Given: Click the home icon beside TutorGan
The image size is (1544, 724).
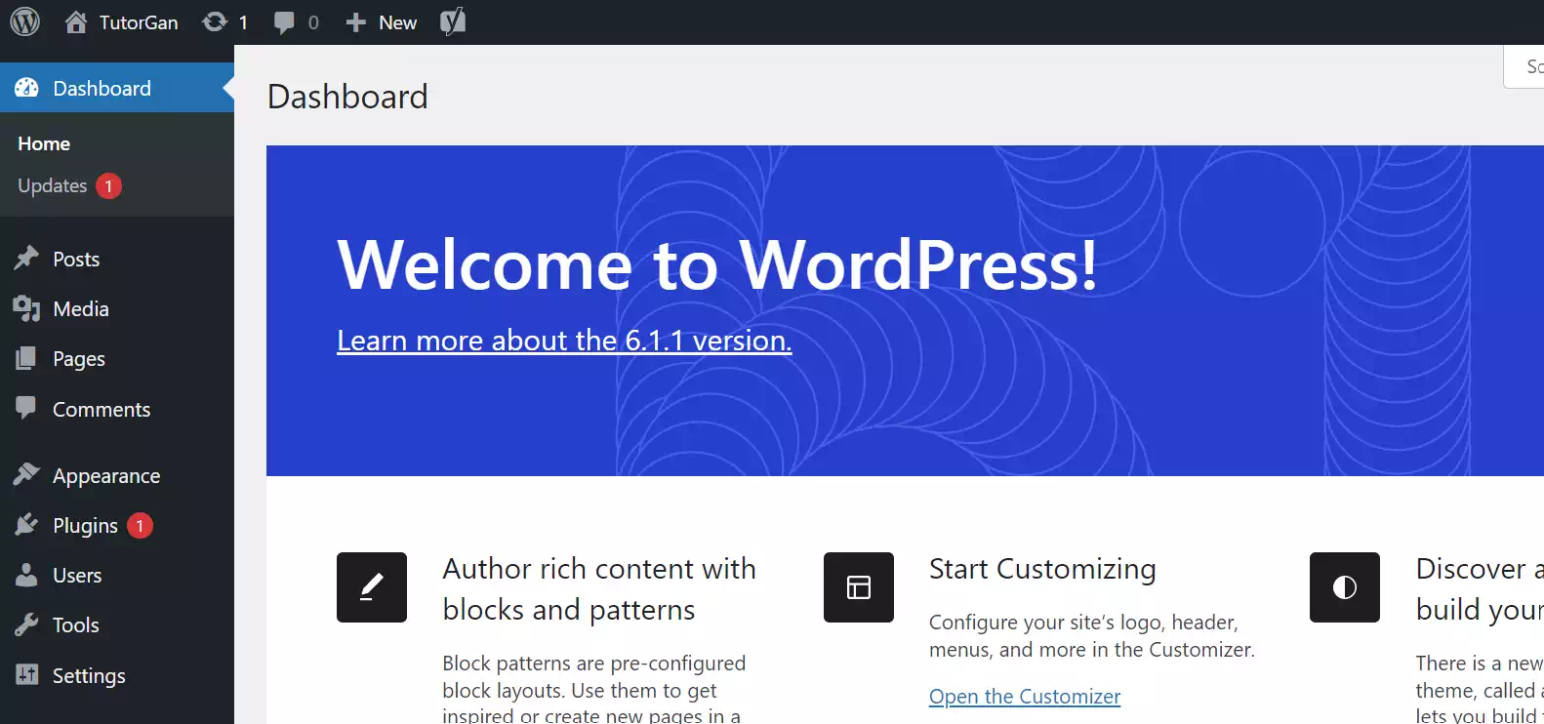Looking at the screenshot, I should point(76,21).
